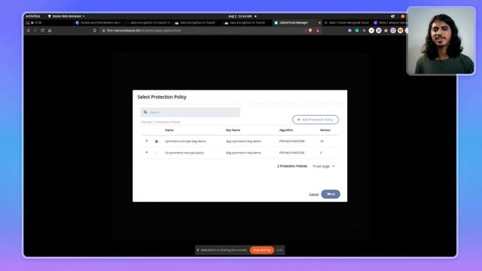482x271 pixels.
Task: Click the Cancel link in dialog
Action: coord(314,194)
